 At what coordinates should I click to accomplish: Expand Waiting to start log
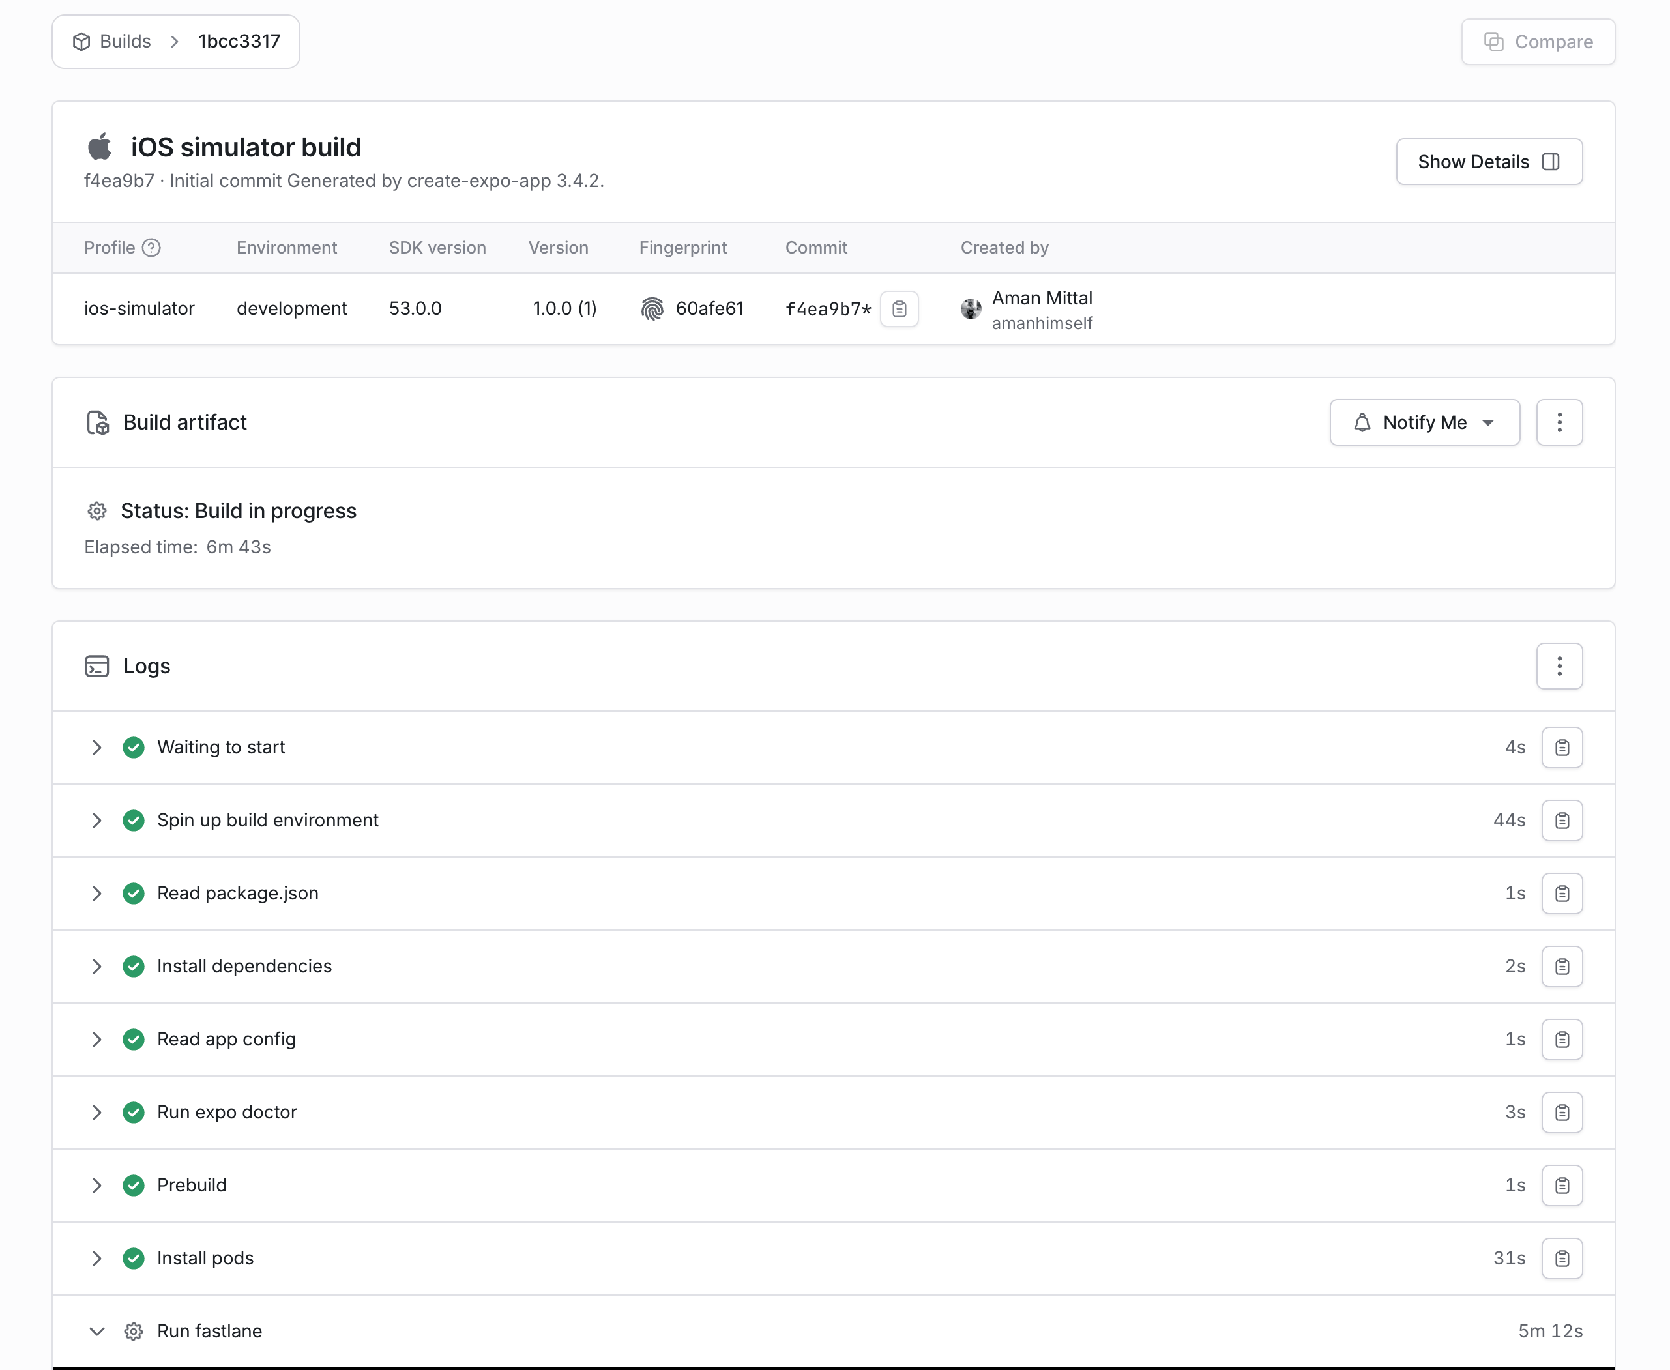pyautogui.click(x=96, y=748)
